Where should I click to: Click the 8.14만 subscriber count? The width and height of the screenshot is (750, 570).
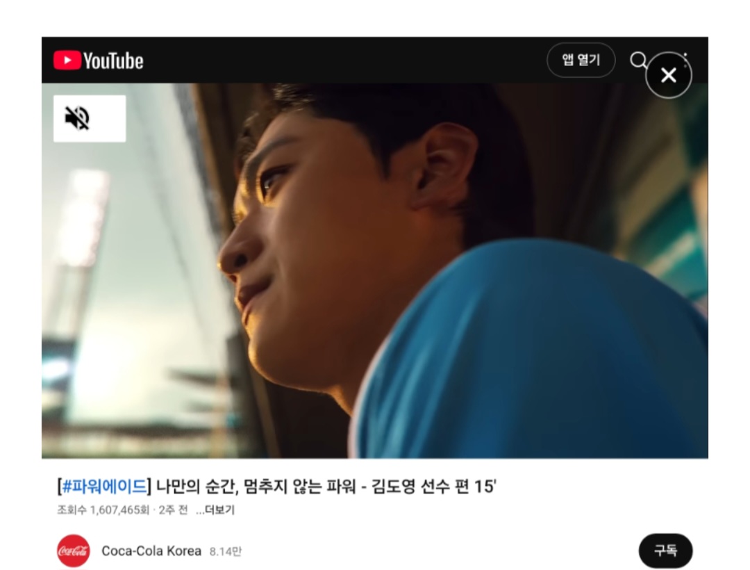point(225,552)
